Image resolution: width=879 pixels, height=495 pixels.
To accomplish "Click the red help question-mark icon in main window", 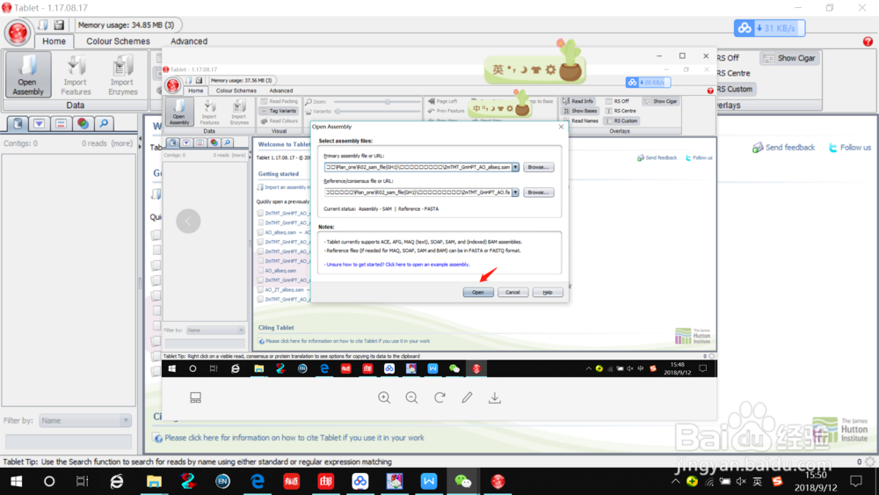I will pos(868,41).
